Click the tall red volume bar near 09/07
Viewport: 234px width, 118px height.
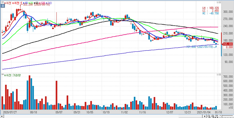pyautogui.click(x=56, y=95)
